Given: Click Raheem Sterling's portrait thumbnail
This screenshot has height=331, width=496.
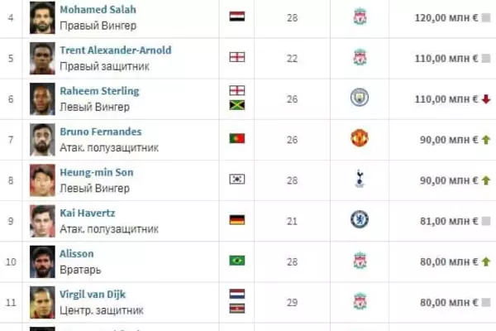Looking at the screenshot, I should pyautogui.click(x=42, y=98).
